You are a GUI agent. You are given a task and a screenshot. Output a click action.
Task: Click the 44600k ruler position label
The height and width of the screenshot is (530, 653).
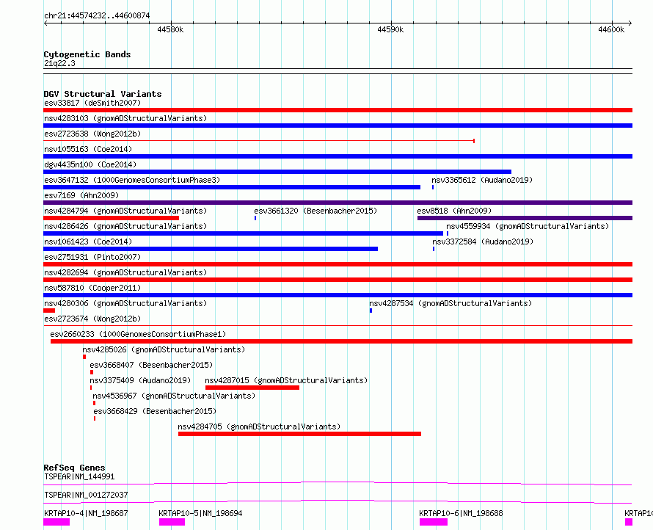click(611, 29)
